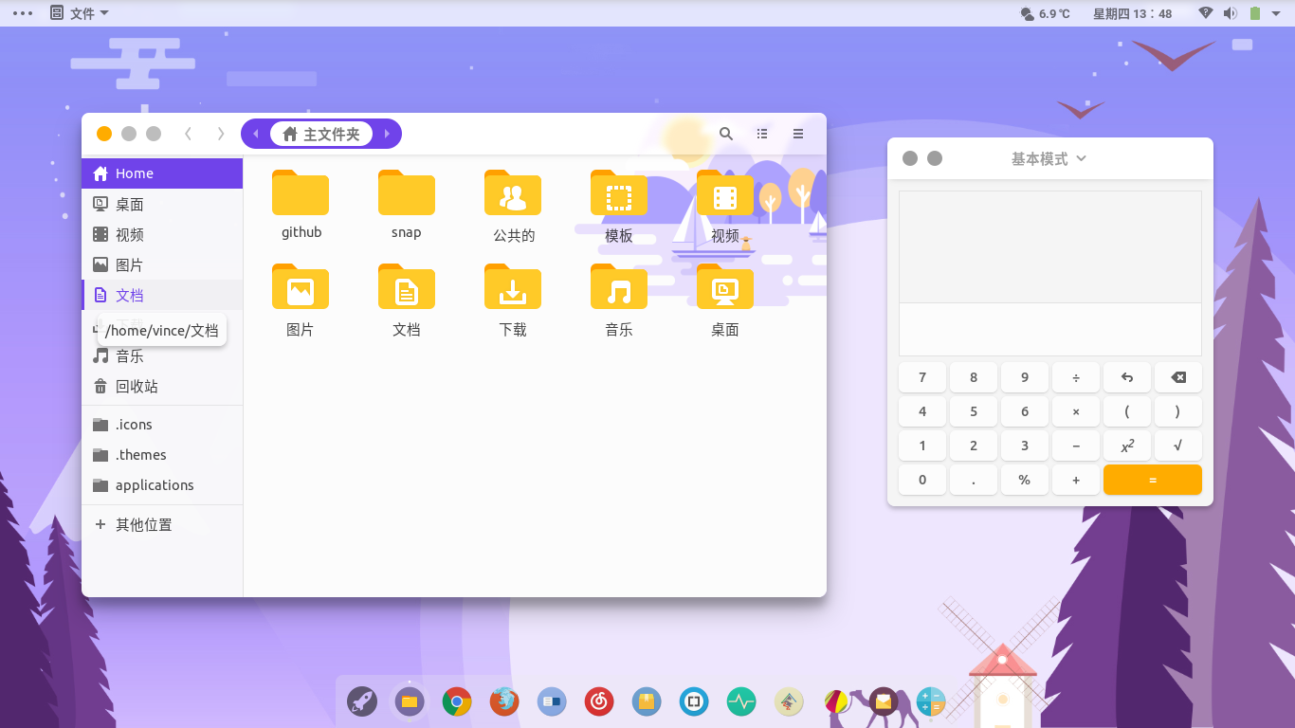The image size is (1295, 728).
Task: Click the path bar left scroll arrow
Action: point(255,134)
